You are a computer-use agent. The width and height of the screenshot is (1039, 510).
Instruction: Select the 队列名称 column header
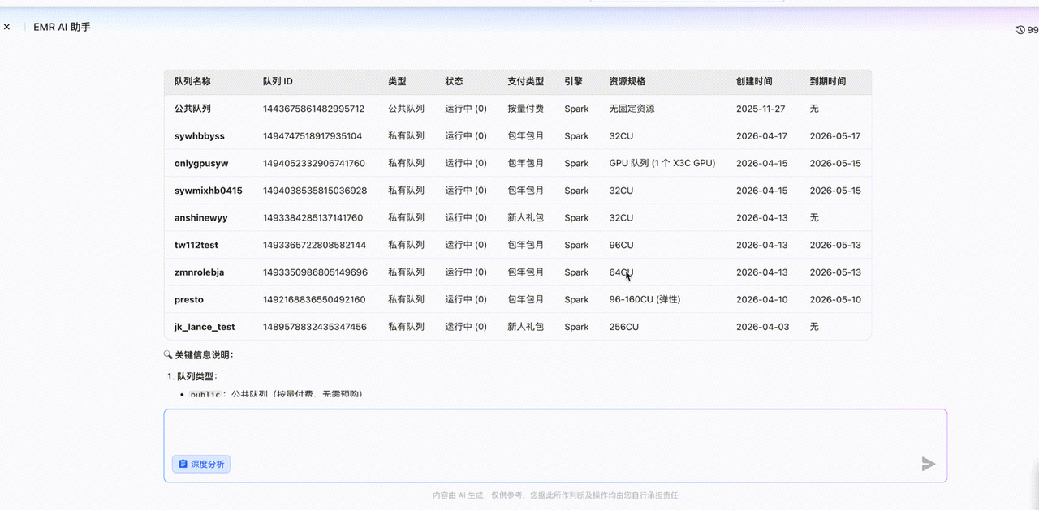tap(192, 81)
